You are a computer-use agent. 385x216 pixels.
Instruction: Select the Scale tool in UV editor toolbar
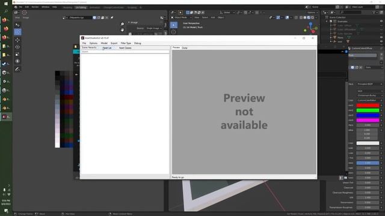[17, 54]
